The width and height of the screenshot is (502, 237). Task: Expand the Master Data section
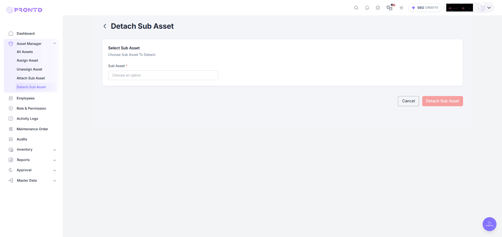[x=54, y=180]
